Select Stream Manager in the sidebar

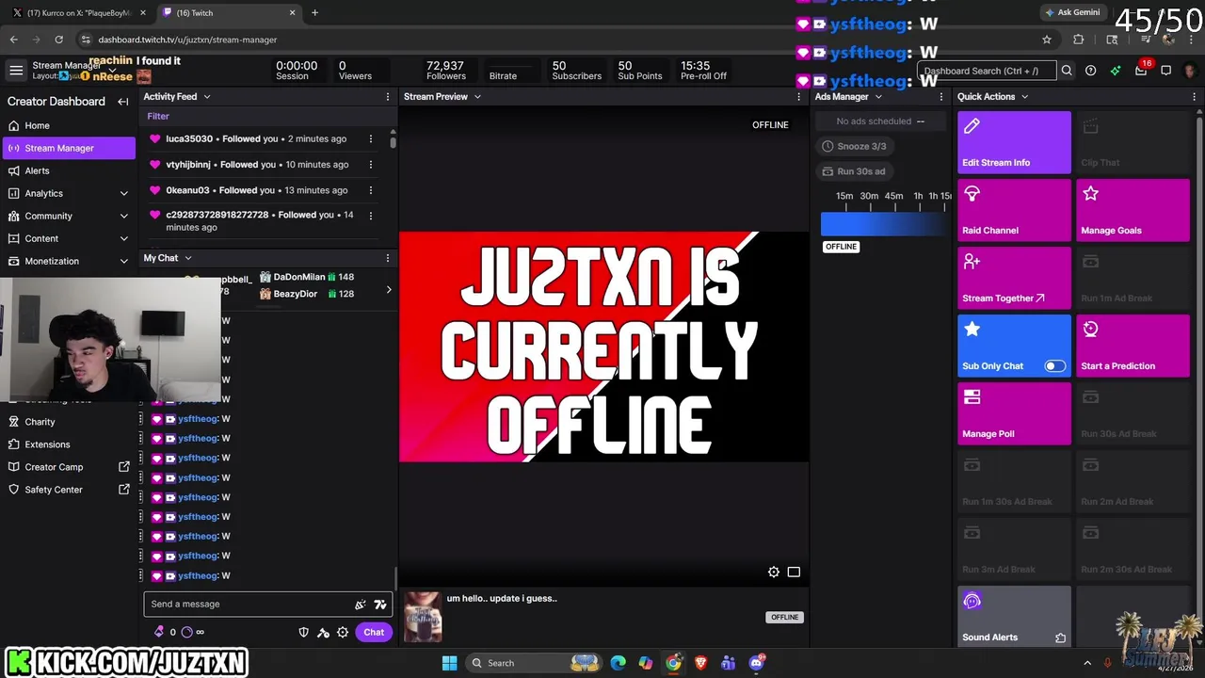[68, 148]
